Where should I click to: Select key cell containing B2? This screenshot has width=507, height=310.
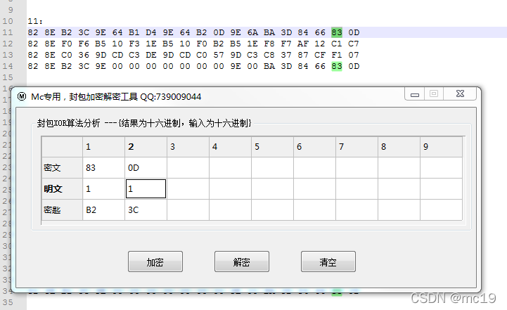[x=103, y=209]
